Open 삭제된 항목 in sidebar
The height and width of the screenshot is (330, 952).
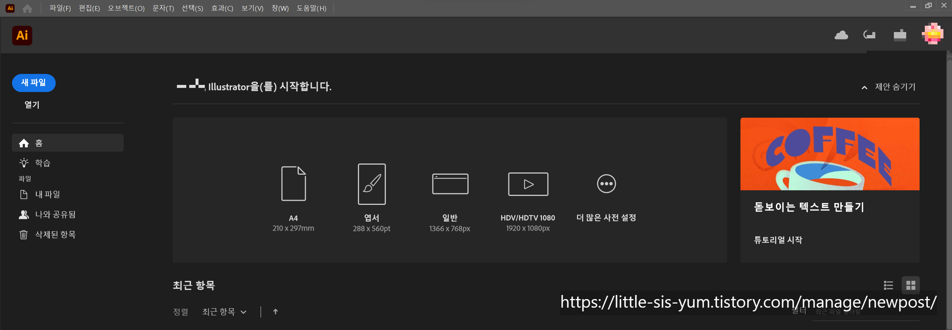(47, 235)
